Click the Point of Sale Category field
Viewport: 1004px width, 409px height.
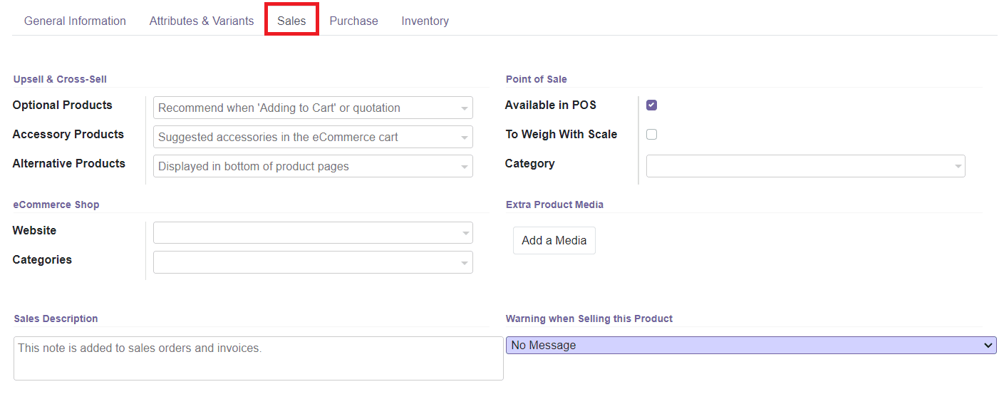coord(798,167)
